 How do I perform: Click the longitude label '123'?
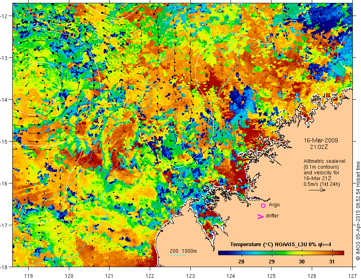[x=190, y=276]
